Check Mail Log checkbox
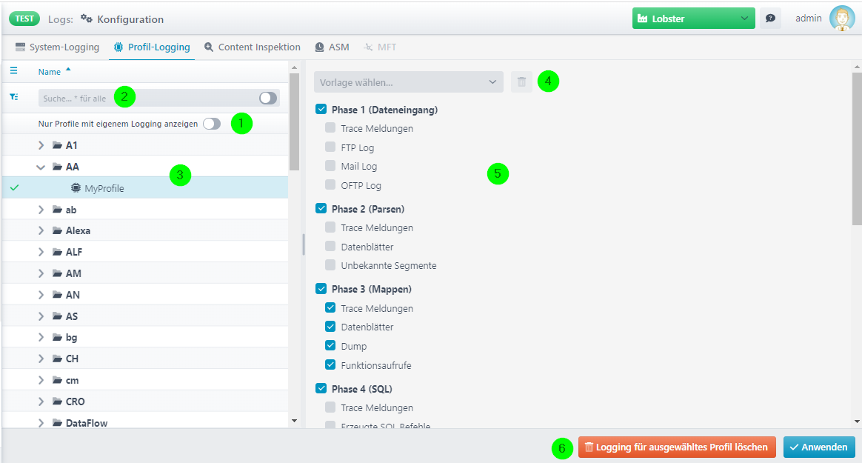Viewport: 862px width, 463px height. pos(330,165)
